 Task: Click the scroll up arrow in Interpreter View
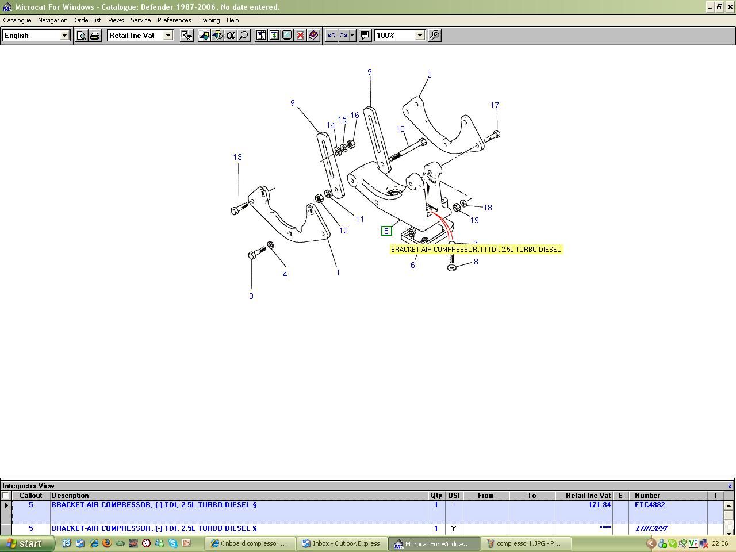729,505
